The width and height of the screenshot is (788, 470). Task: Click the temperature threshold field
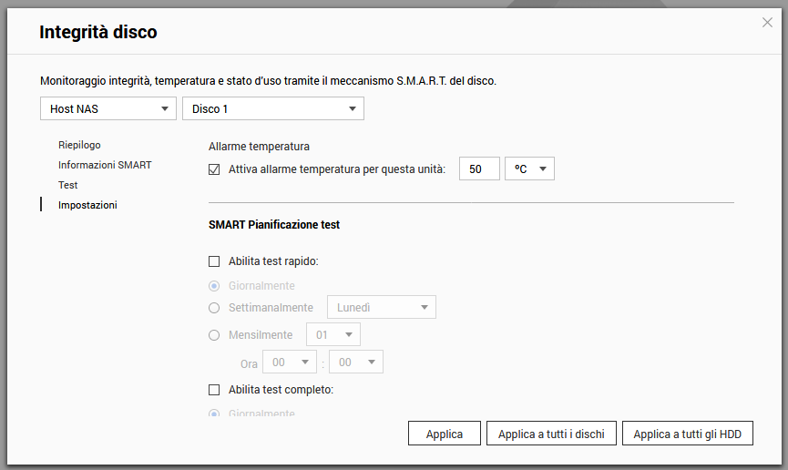coord(478,169)
